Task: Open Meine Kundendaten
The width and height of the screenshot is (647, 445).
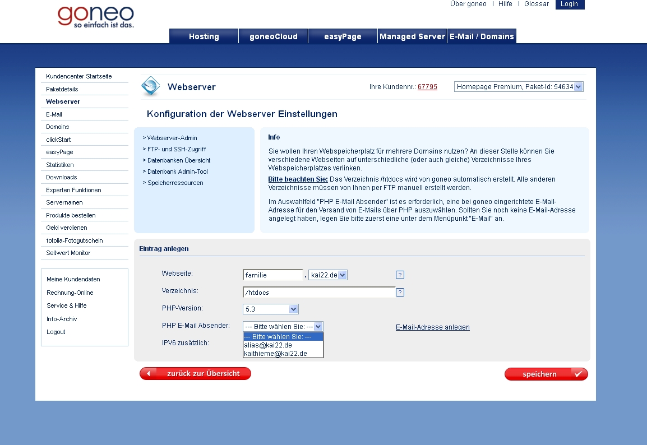Action: 73,279
